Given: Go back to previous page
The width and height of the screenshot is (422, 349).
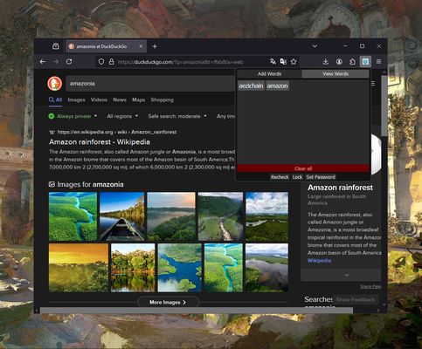Looking at the screenshot, I should pos(43,62).
